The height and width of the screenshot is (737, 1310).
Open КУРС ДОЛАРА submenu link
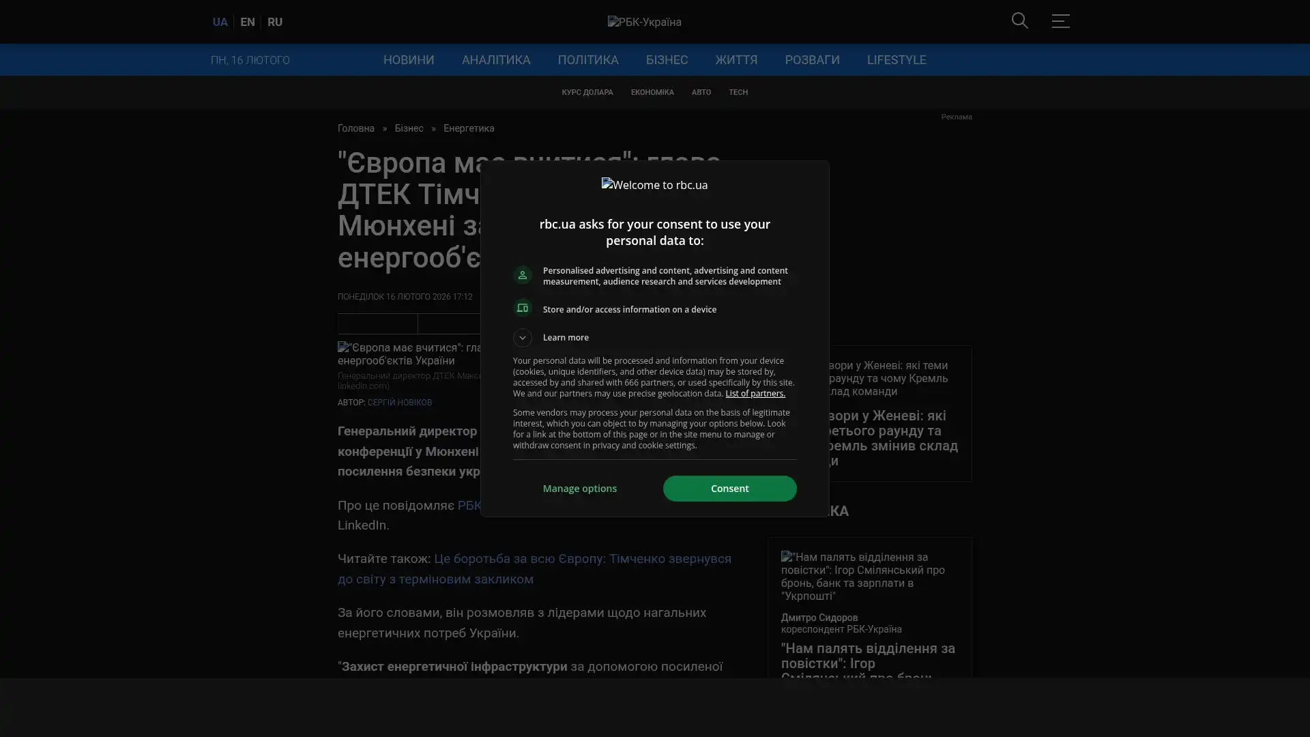point(587,92)
